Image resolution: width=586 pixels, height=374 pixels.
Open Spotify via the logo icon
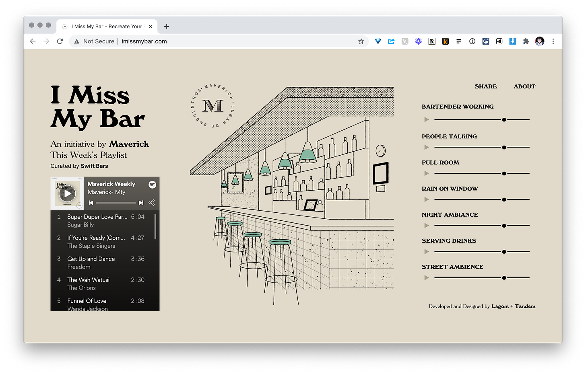(x=152, y=185)
